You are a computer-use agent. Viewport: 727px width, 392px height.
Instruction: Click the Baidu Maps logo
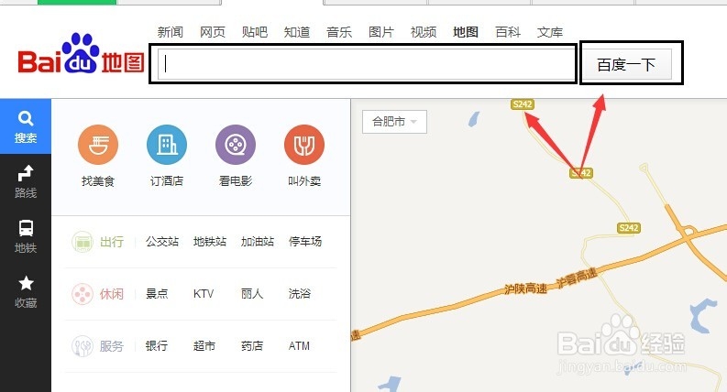(x=82, y=54)
